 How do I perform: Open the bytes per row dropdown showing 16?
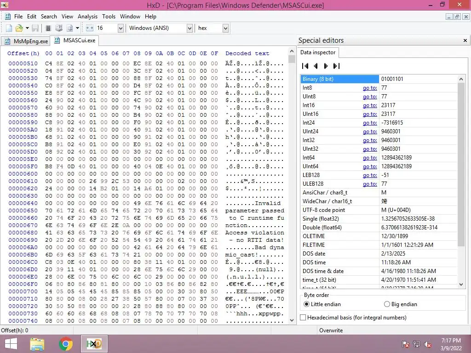(x=121, y=28)
